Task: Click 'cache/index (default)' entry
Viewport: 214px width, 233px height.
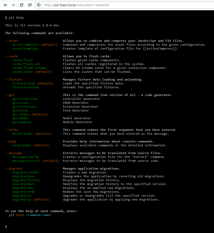Action: point(32,72)
